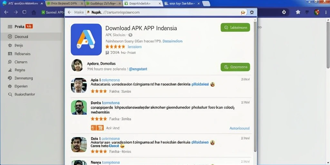The width and height of the screenshot is (330, 165).
Task: Click the green Lekieinenn button
Action: tap(235, 27)
